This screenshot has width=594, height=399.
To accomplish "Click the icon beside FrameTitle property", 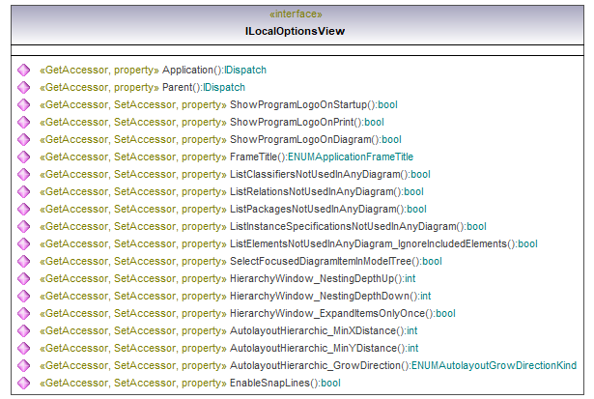I will (x=23, y=157).
